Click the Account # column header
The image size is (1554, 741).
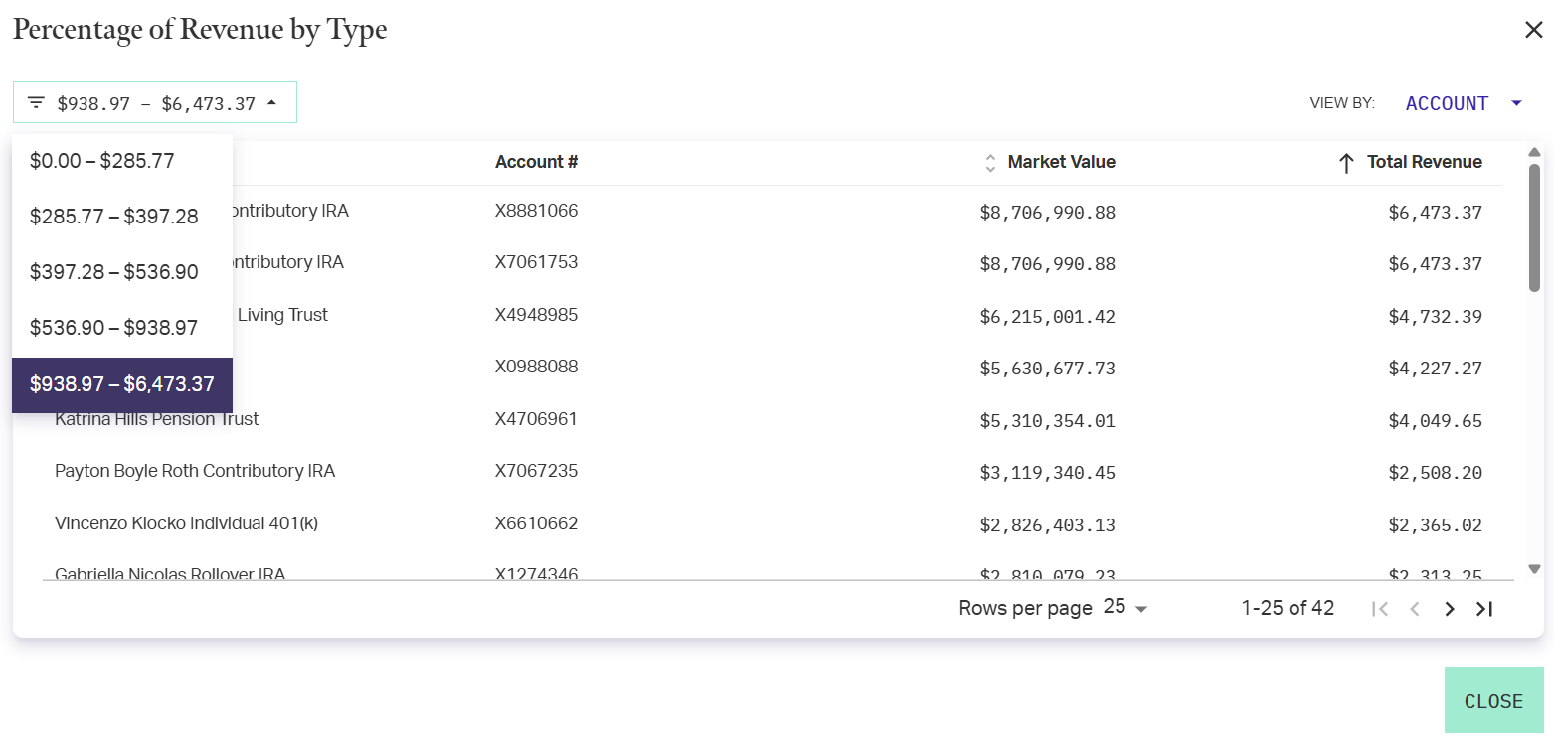click(536, 162)
